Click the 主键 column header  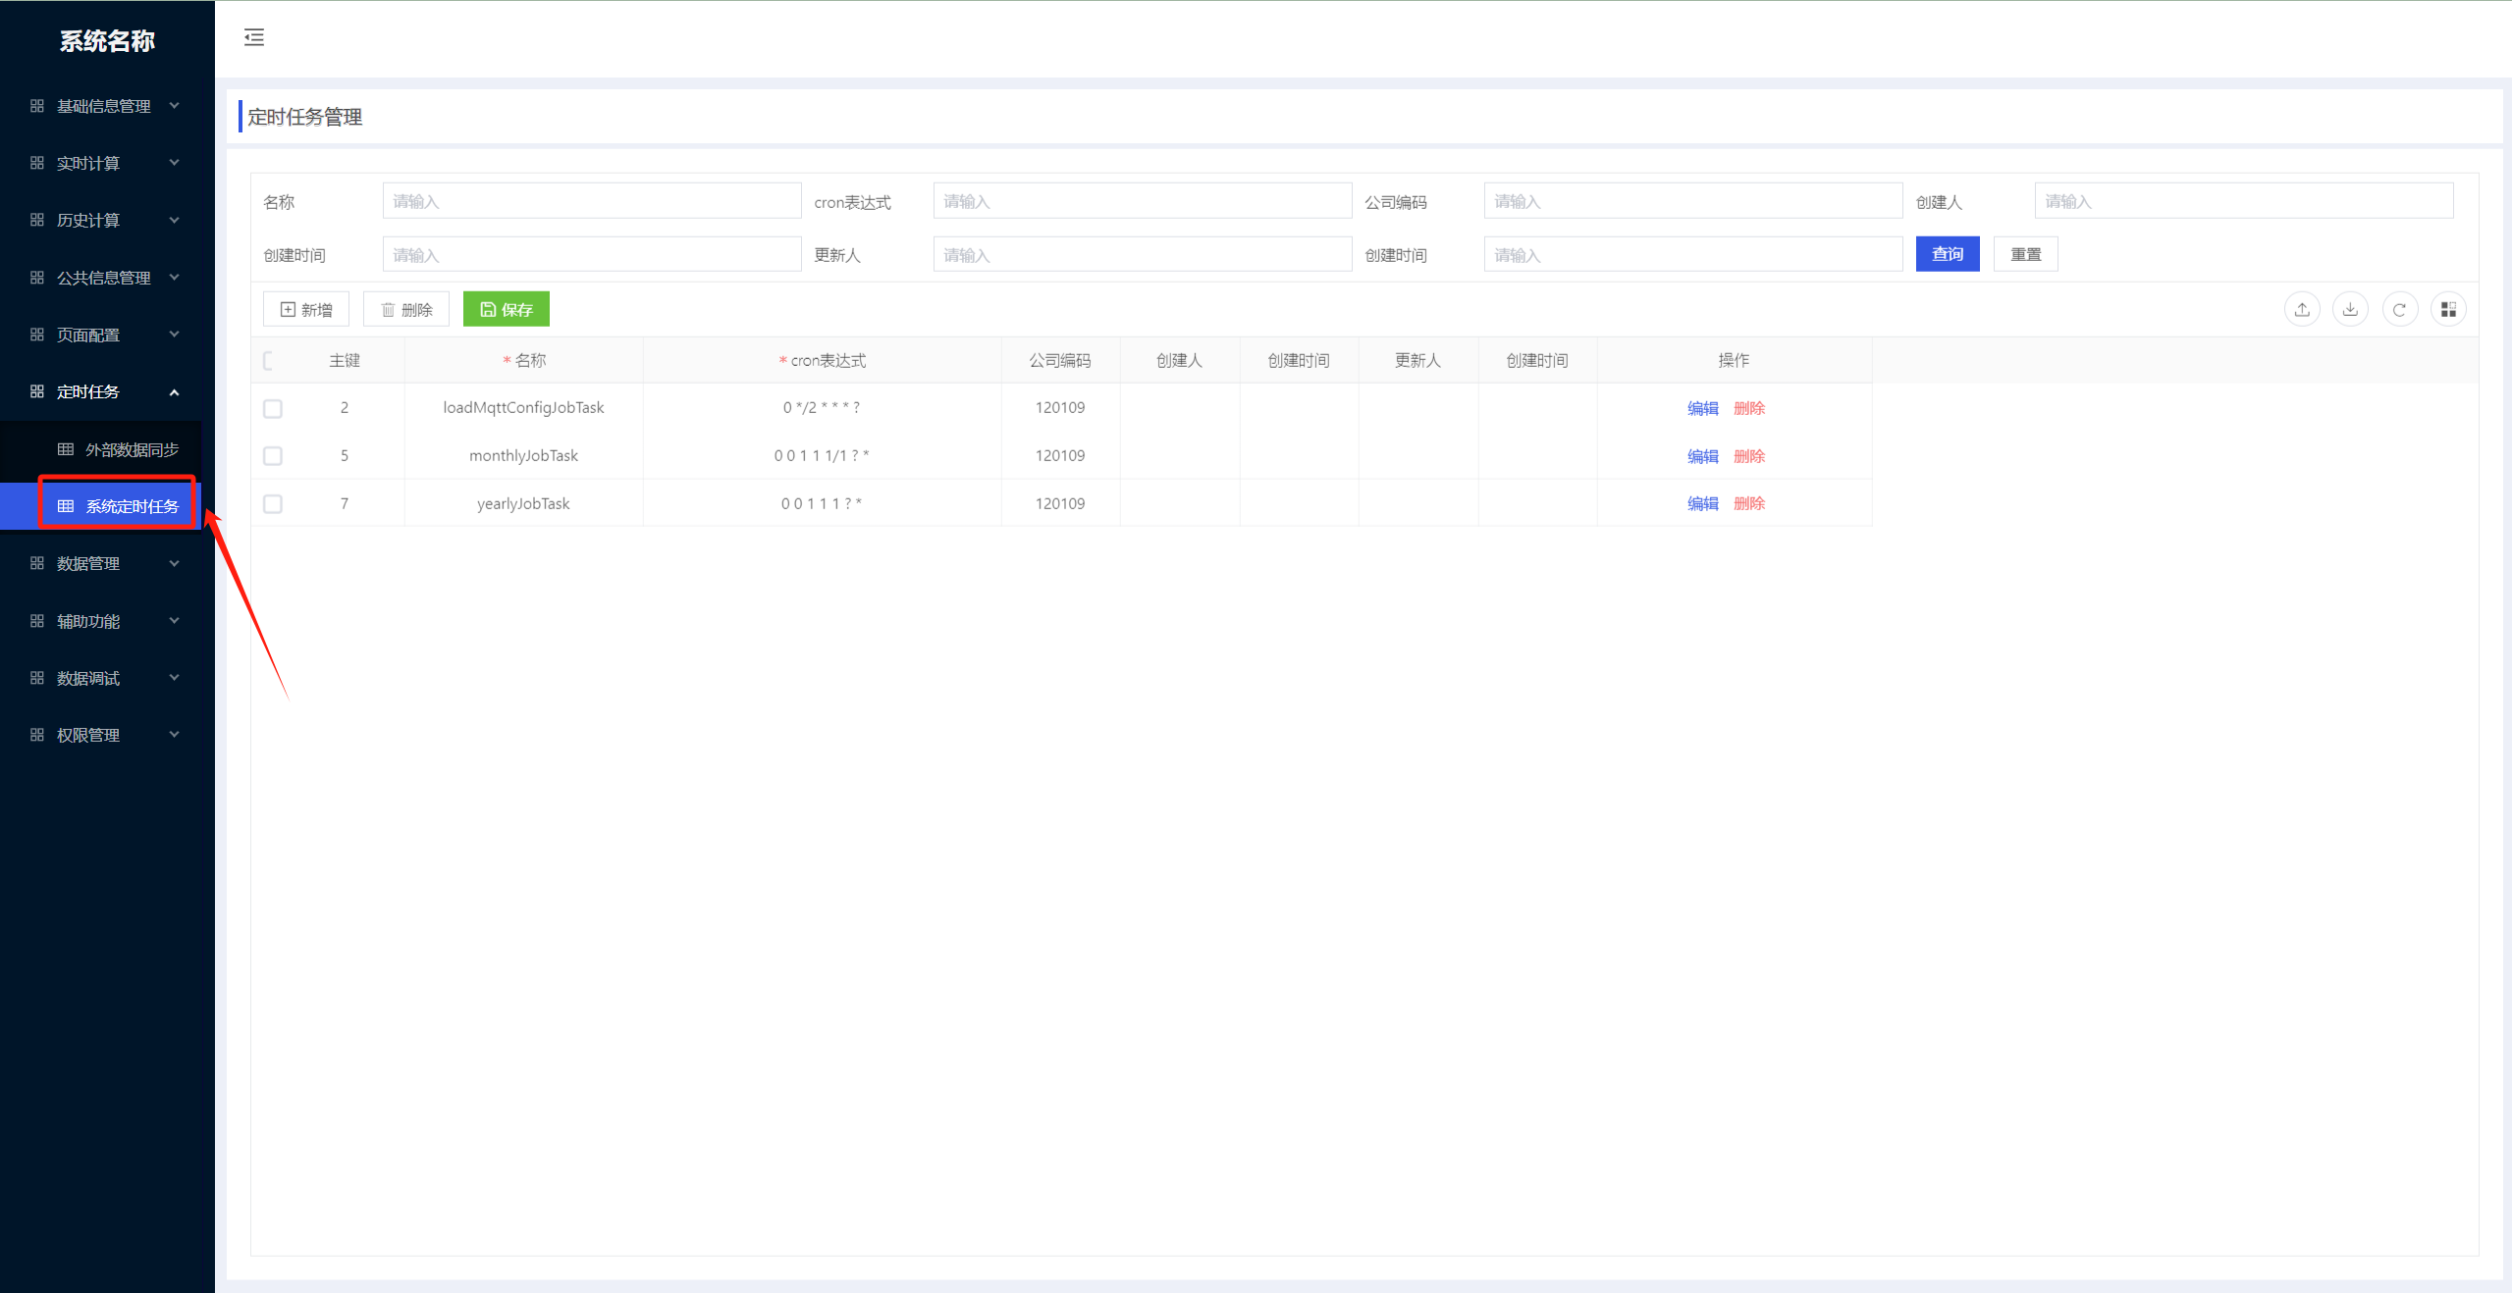coord(345,360)
